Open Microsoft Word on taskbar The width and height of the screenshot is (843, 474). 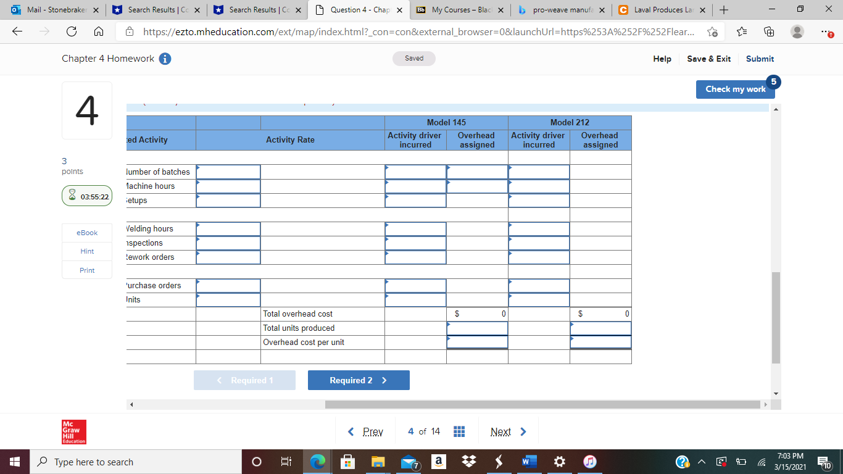click(x=528, y=462)
